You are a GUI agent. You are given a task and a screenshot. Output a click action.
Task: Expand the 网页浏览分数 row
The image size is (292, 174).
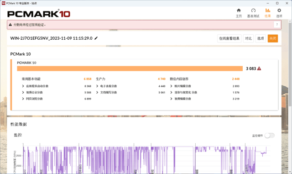coord(23,99)
